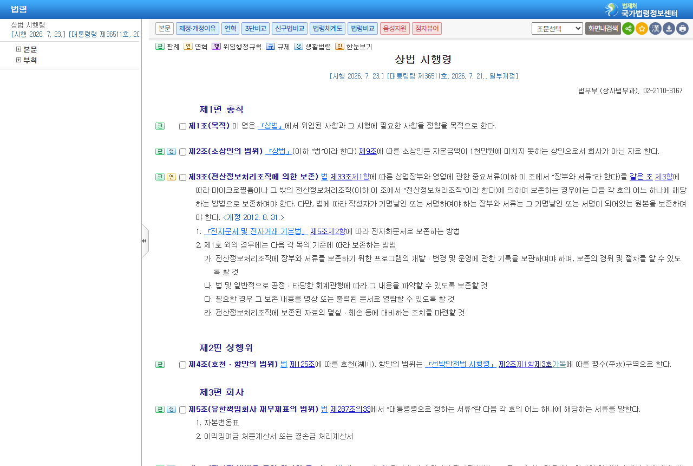The width and height of the screenshot is (693, 466).
Task: Click the 판 precedent icon beside 제4조
Action: (x=160, y=365)
